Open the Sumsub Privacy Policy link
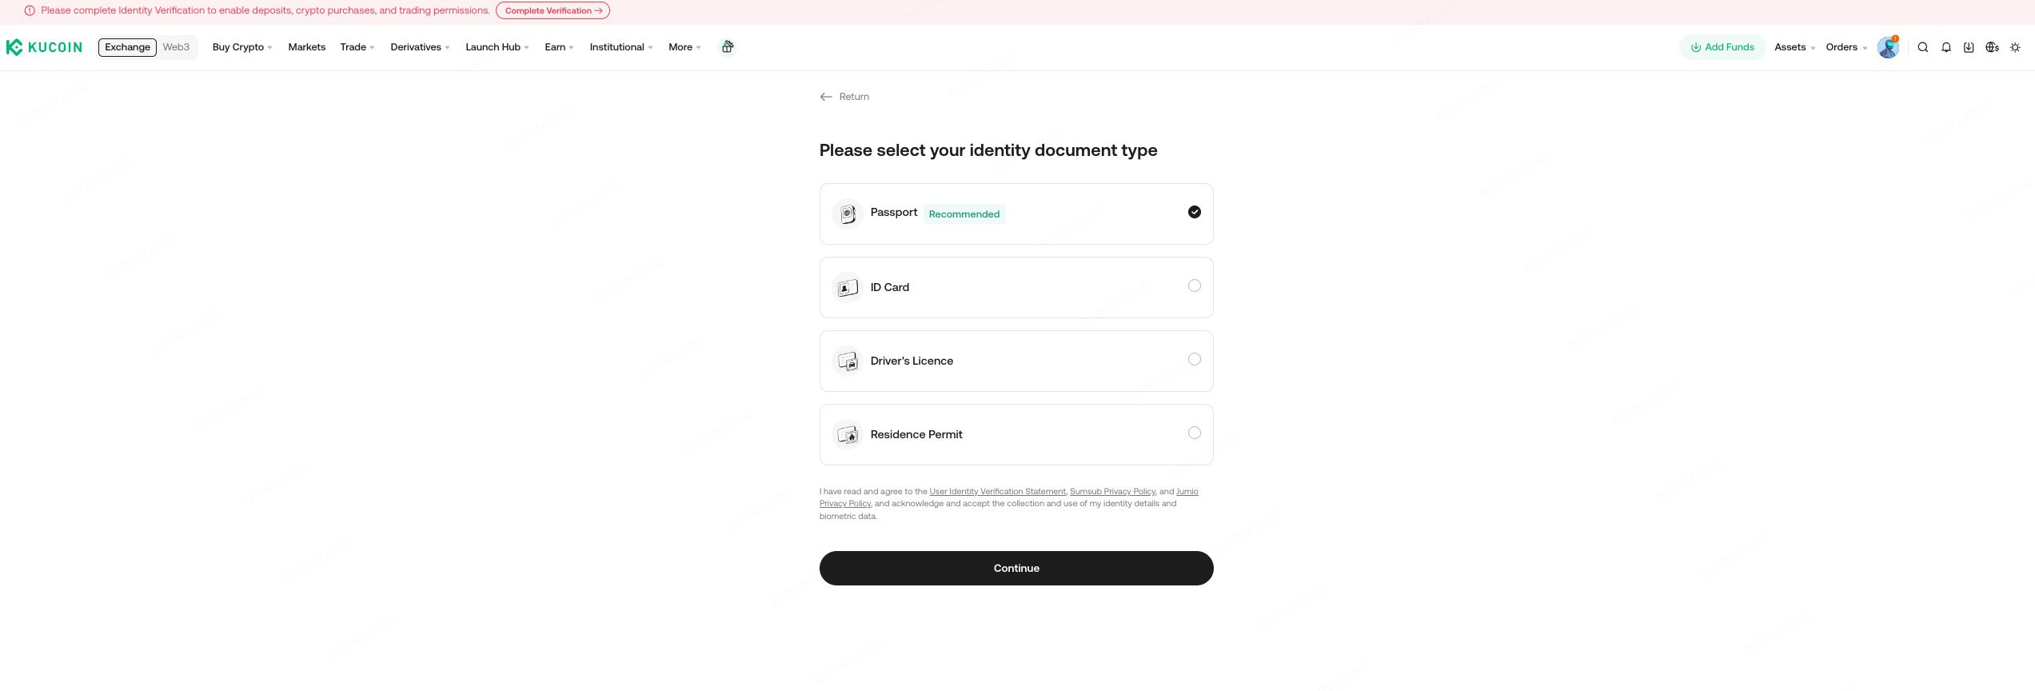Viewport: 2035px width, 691px height. point(1112,492)
